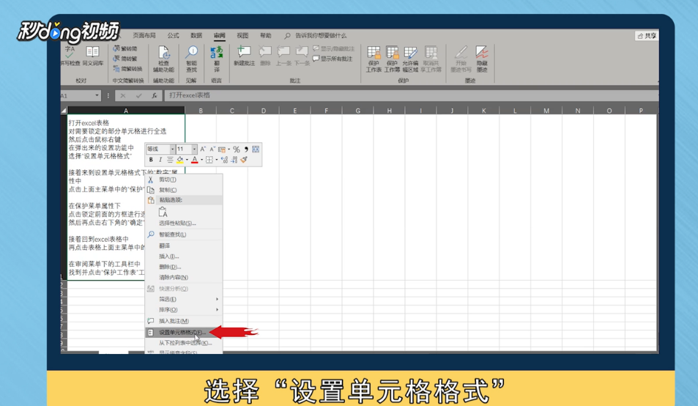Switch to 公式 ribbon tab
The image size is (698, 406).
pyautogui.click(x=173, y=35)
